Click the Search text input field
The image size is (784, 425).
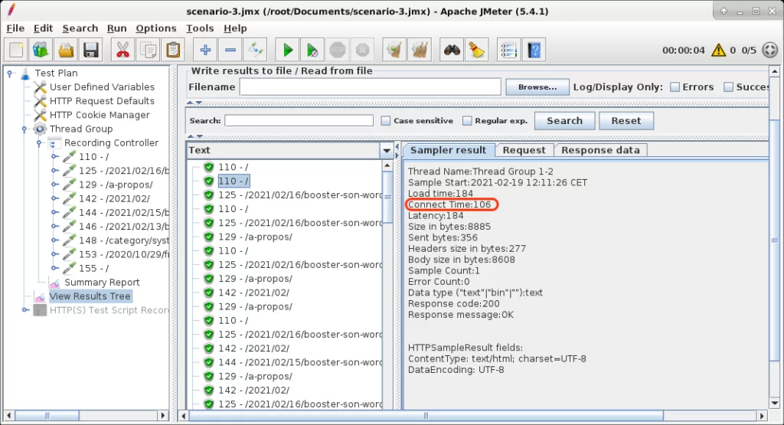[x=299, y=120]
